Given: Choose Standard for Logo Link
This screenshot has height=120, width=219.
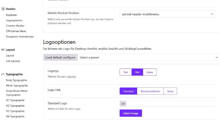Looking at the screenshot, I should tap(128, 91).
